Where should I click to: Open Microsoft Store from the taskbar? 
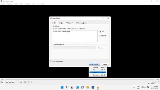tap(93, 87)
